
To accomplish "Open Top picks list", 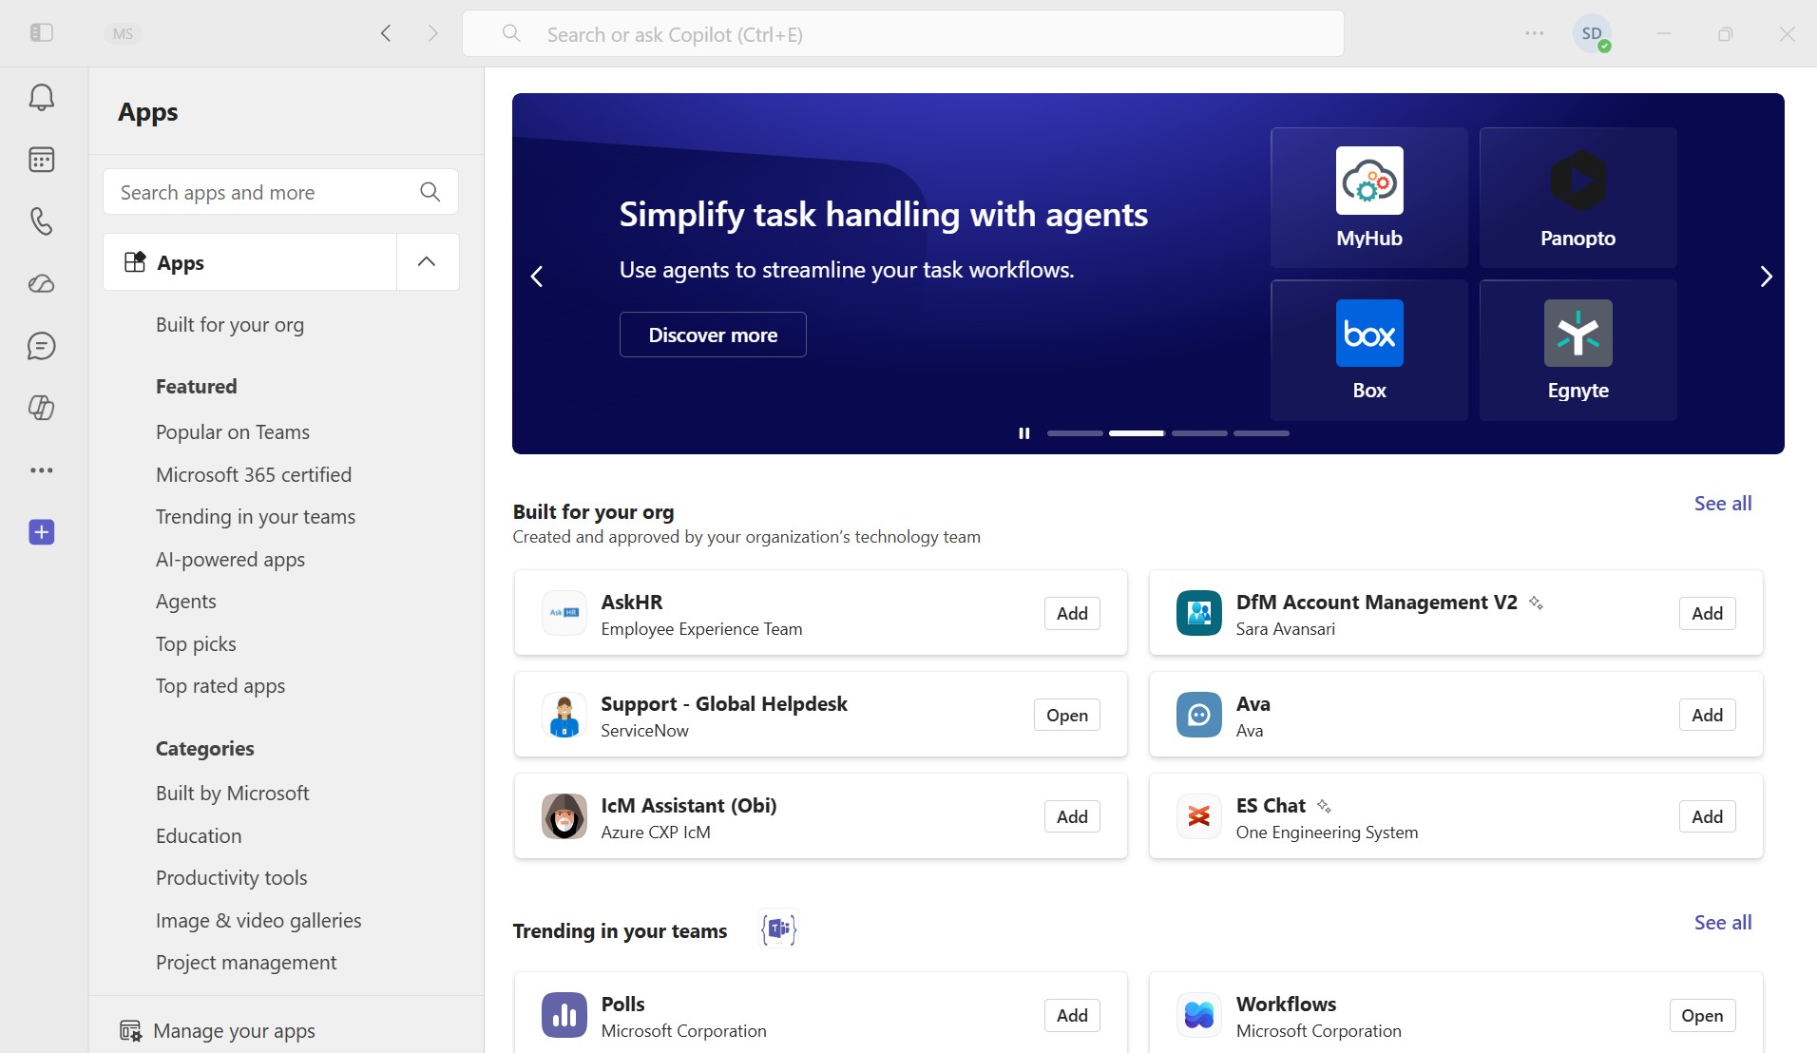I will tap(196, 644).
